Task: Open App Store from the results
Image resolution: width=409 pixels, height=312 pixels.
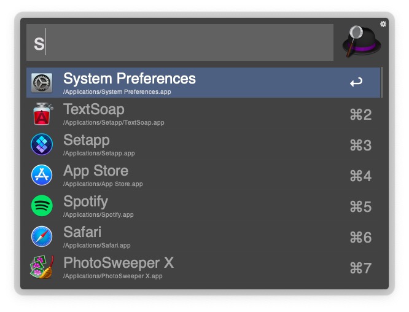Action: pos(203,175)
